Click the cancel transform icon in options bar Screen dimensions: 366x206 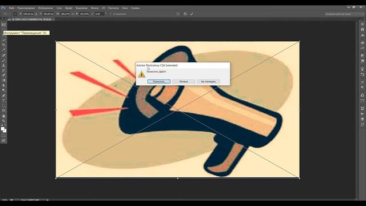[x=185, y=14]
